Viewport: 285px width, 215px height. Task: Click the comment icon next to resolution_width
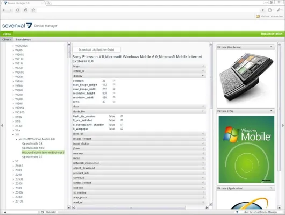click(x=114, y=97)
